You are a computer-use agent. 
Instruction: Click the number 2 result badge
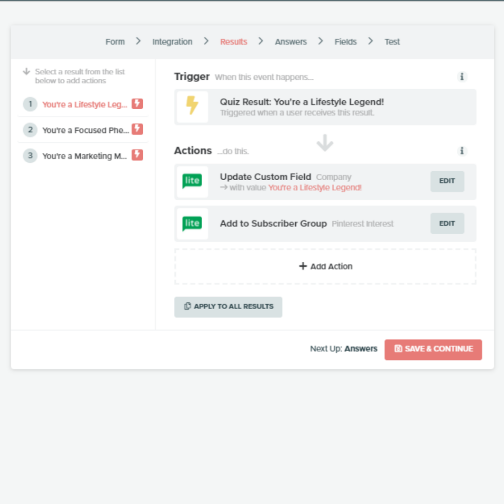tap(30, 130)
